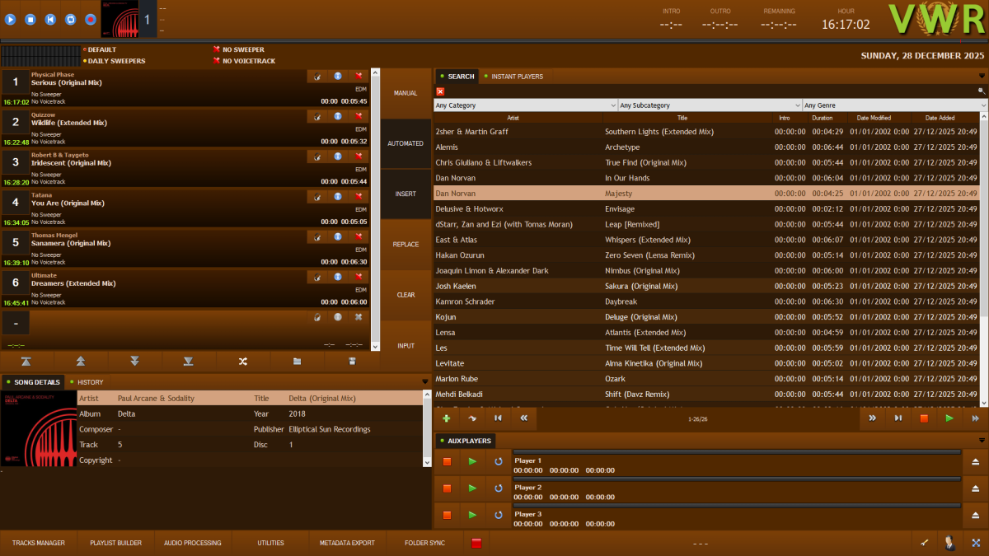Open a playlist folder via the folder icon
The width and height of the screenshot is (989, 556).
point(298,361)
